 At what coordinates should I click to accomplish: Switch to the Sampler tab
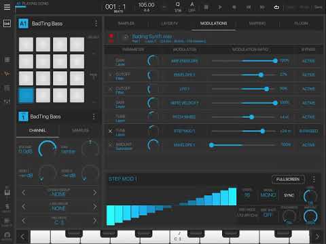[126, 23]
